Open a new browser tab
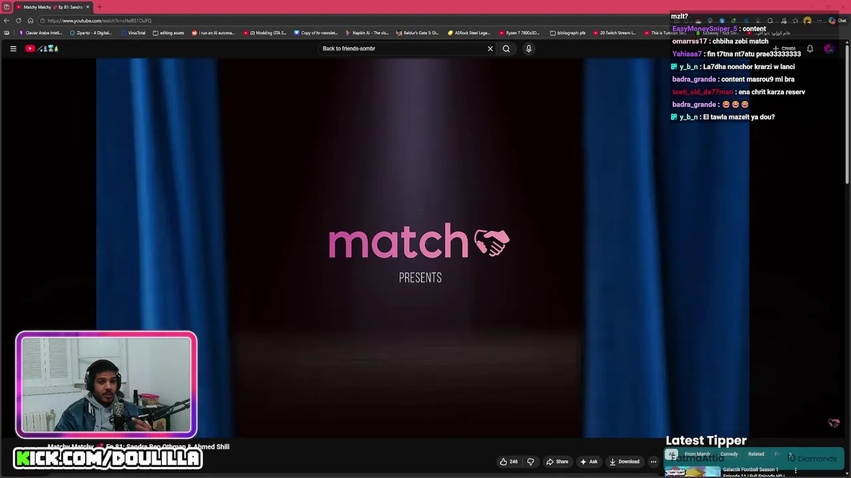Viewport: 851px width, 478px height. tap(99, 7)
